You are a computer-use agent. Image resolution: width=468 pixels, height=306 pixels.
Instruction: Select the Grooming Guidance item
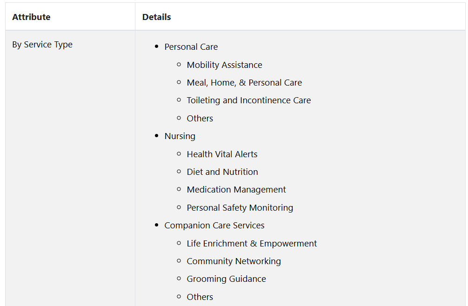pyautogui.click(x=226, y=279)
